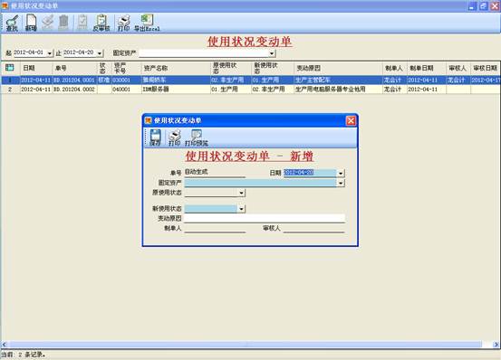Viewport: 501px width, 360px height.
Task: Click the Save floppy icon in the dialog
Action: tap(155, 137)
